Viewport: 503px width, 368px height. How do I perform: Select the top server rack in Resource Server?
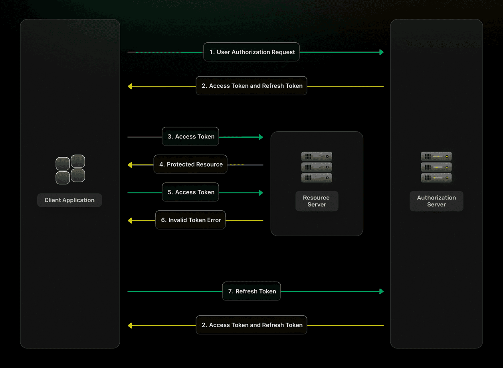317,156
